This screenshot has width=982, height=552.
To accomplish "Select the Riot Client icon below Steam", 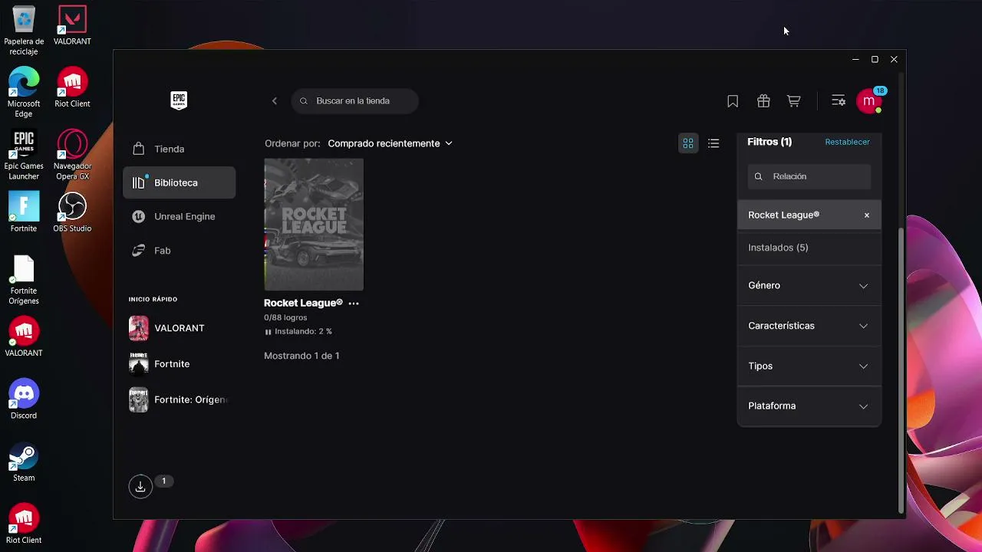I will pos(24,524).
